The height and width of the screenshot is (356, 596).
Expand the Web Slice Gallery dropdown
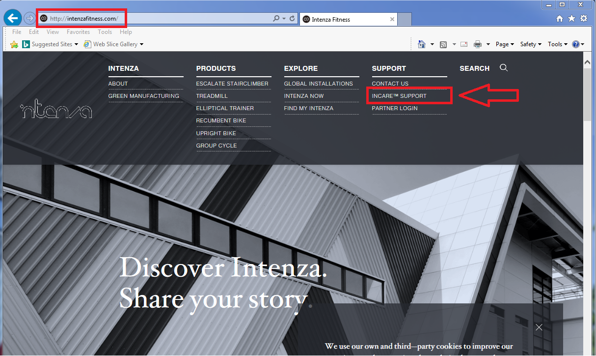(x=141, y=44)
